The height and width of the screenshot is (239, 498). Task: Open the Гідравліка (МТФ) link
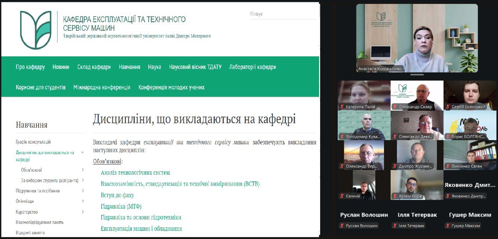[x=121, y=206]
